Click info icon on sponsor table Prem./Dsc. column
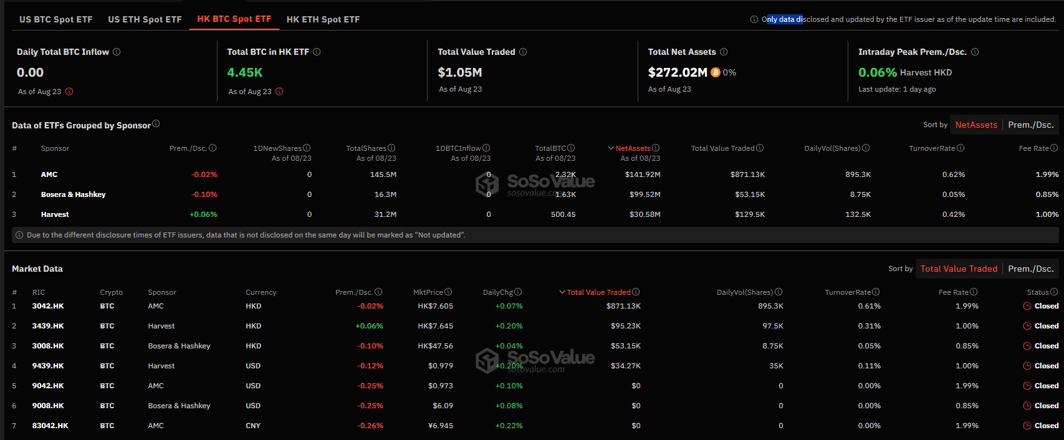 point(213,148)
